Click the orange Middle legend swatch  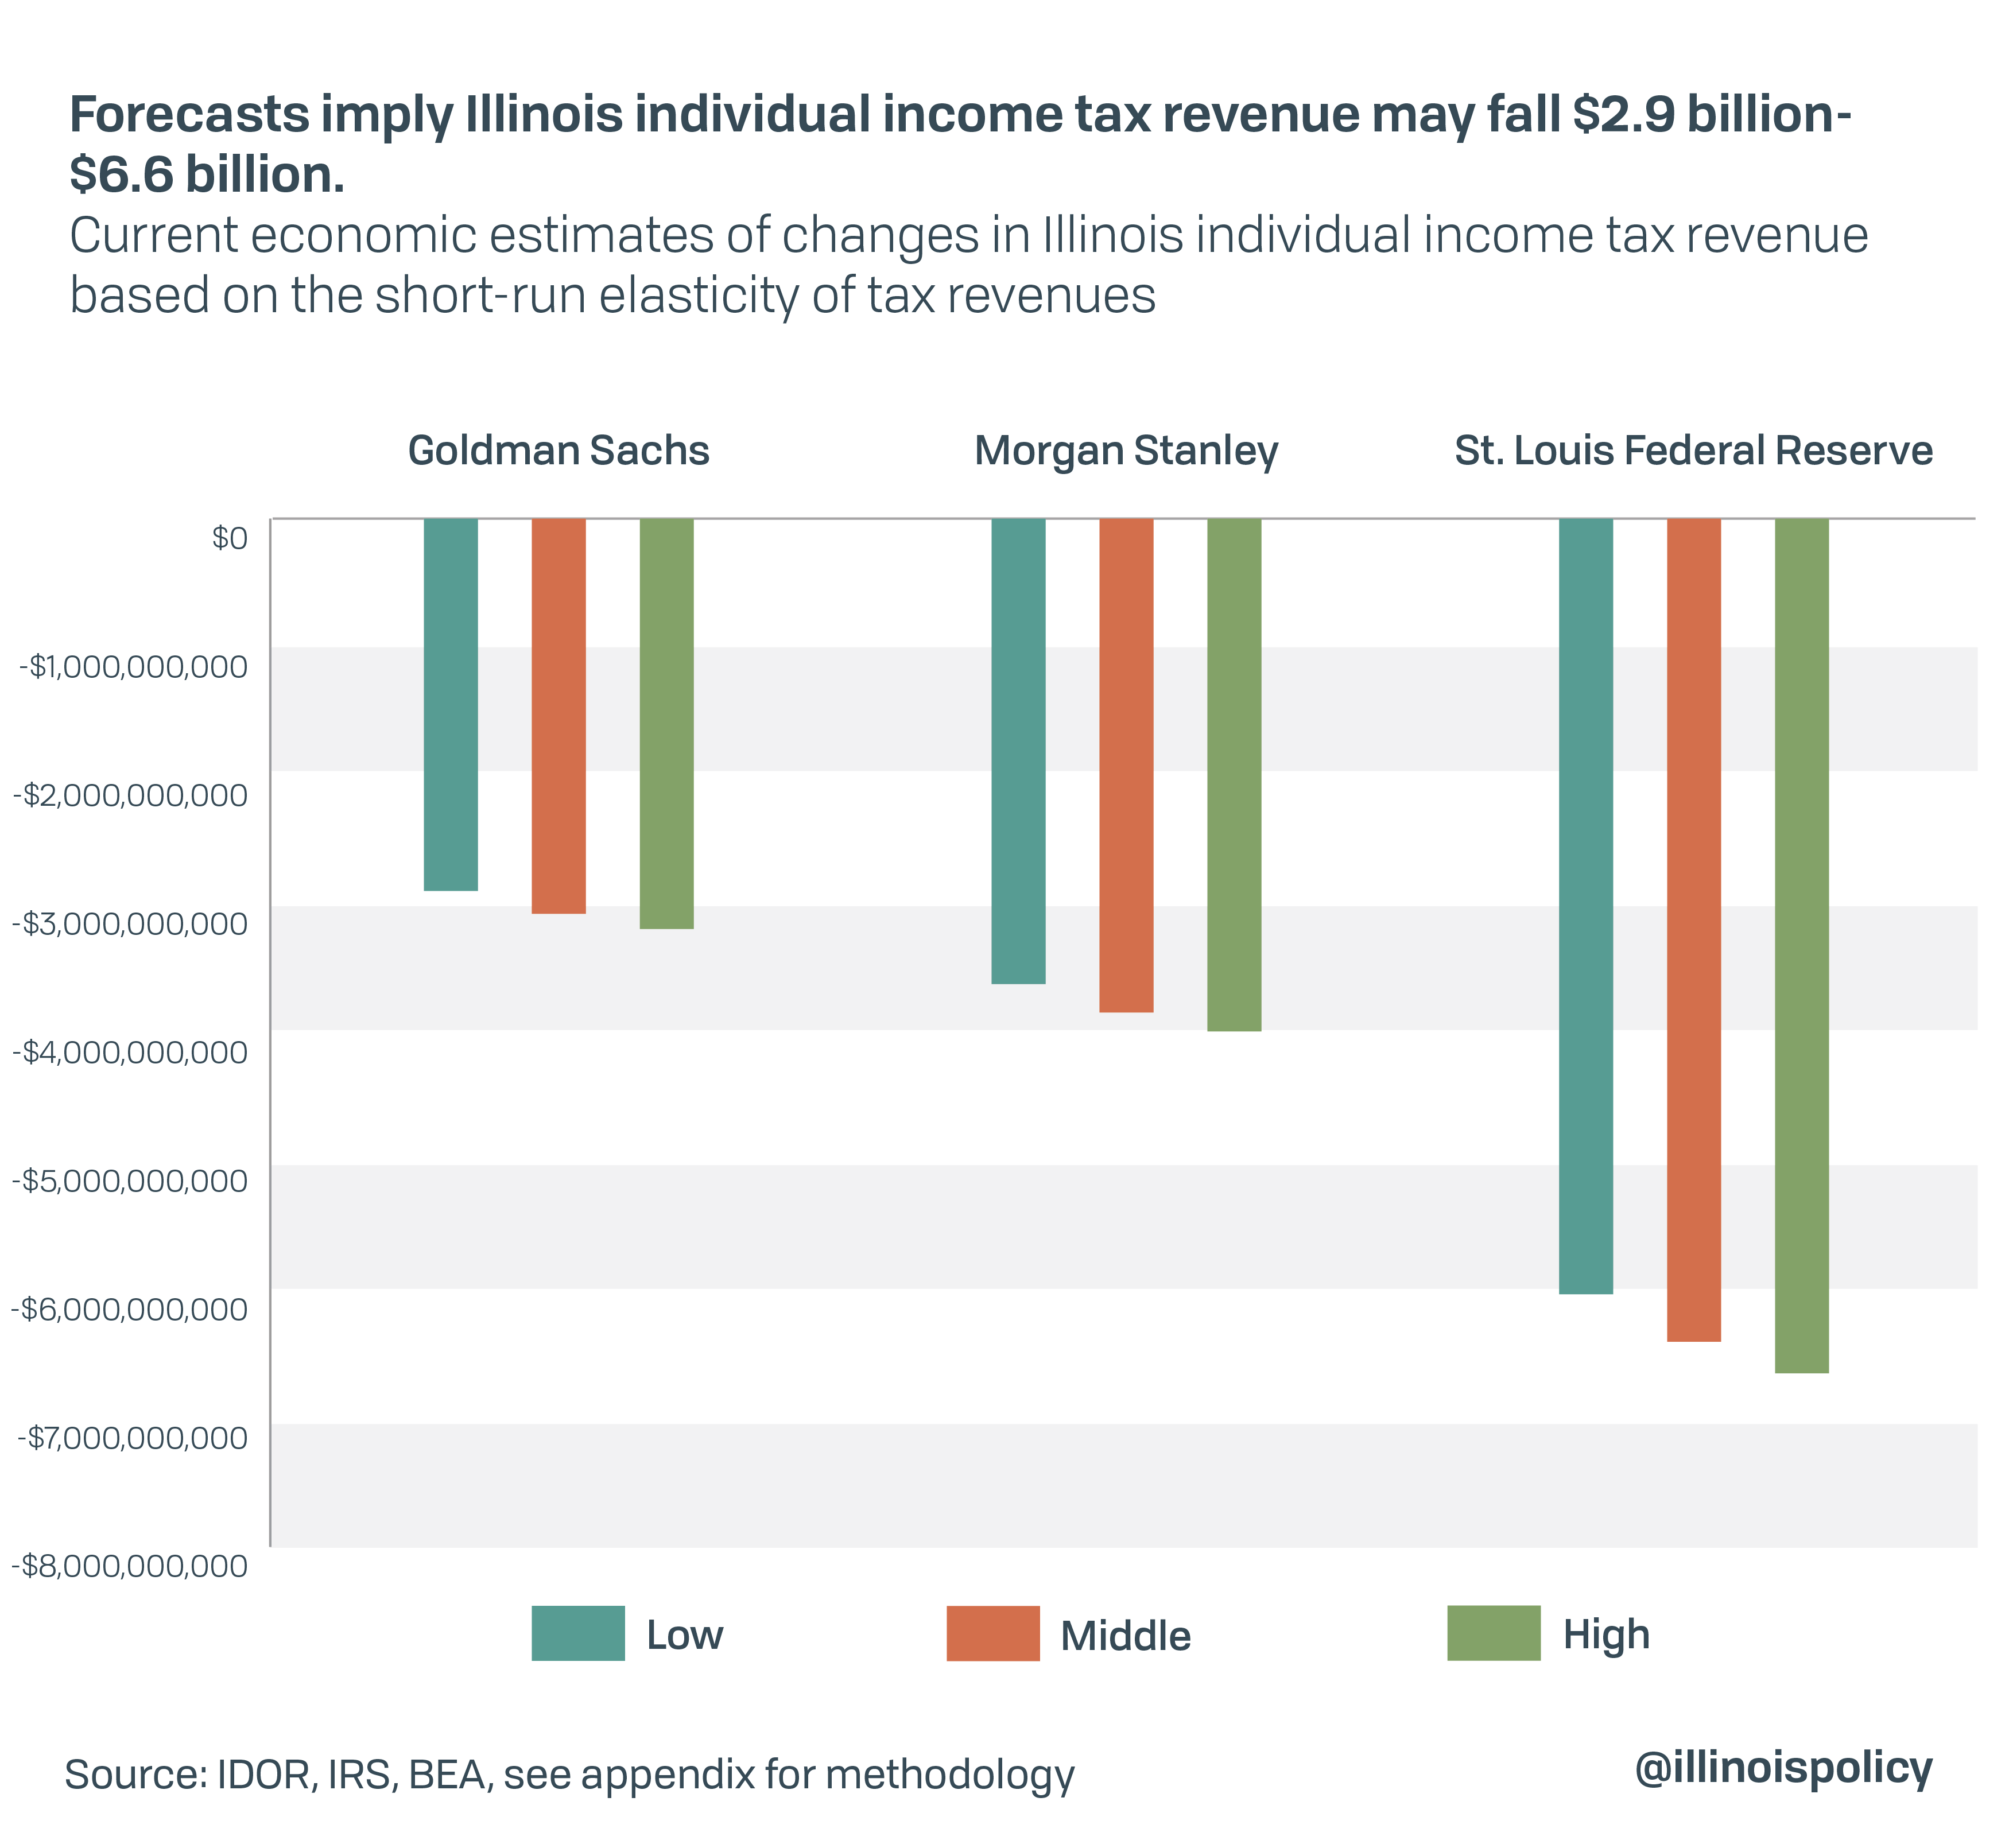tap(993, 1633)
